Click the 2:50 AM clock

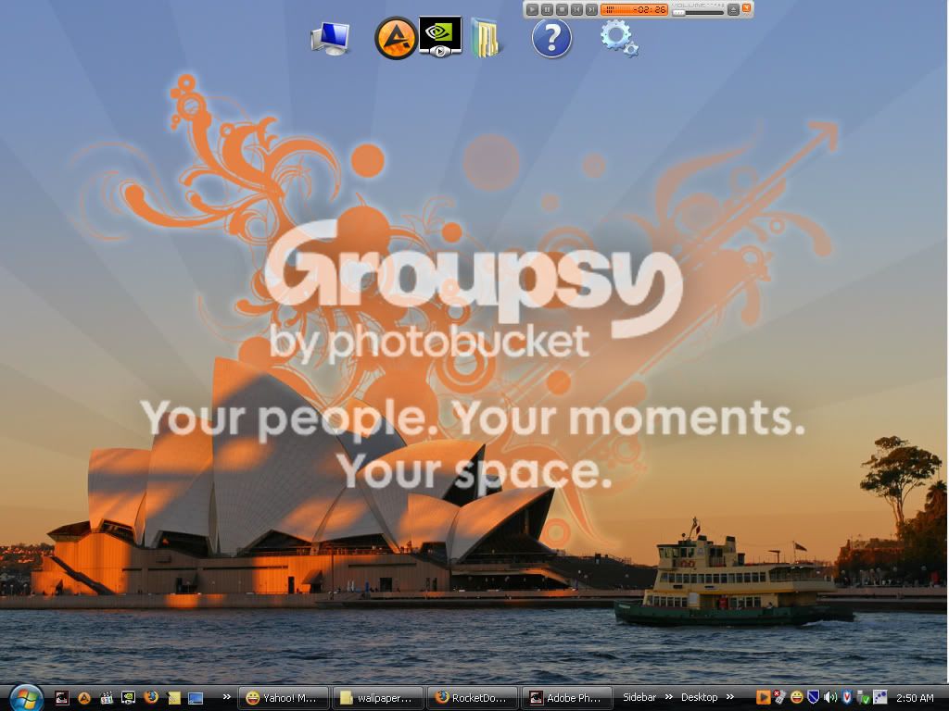pyautogui.click(x=915, y=698)
